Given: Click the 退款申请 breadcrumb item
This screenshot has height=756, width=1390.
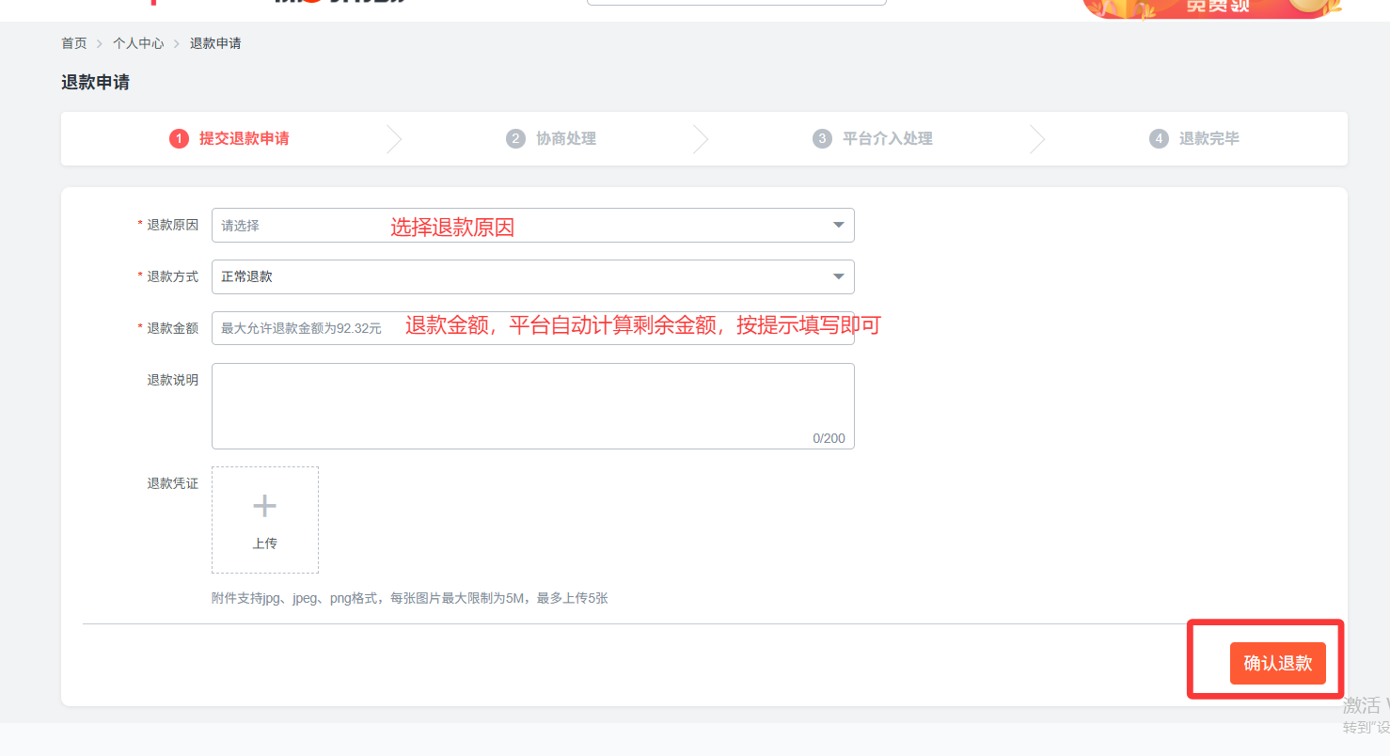Looking at the screenshot, I should pyautogui.click(x=215, y=43).
